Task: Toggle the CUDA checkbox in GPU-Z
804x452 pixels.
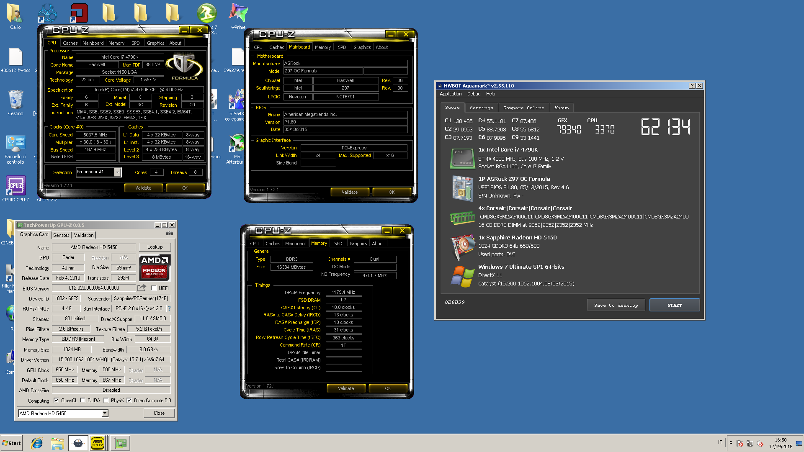Action: coord(83,400)
